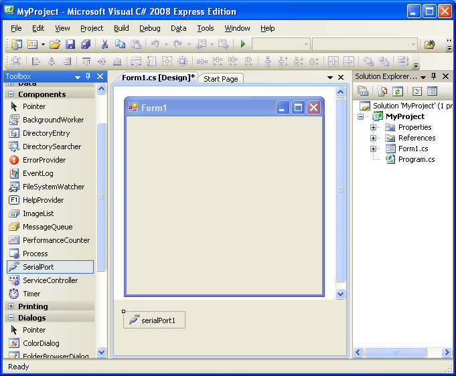
Task: Collapse the Components toolbox section
Action: click(11, 94)
